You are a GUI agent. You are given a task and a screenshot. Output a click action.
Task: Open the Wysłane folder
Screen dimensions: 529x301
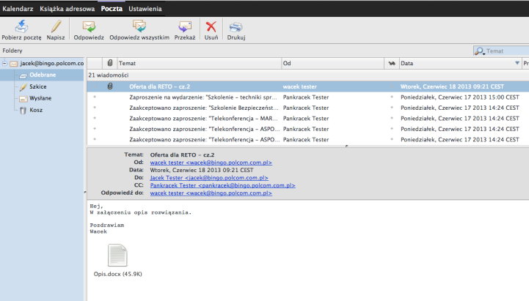(40, 98)
